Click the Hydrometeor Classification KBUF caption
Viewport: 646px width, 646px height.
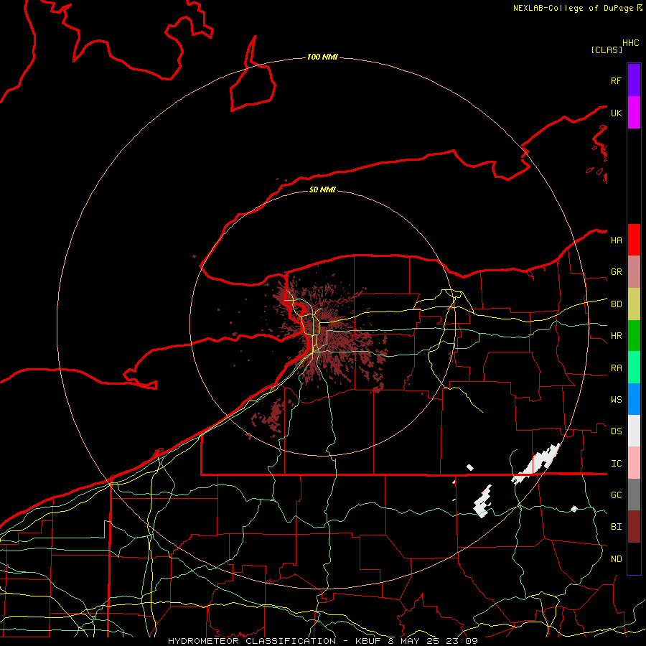322,641
